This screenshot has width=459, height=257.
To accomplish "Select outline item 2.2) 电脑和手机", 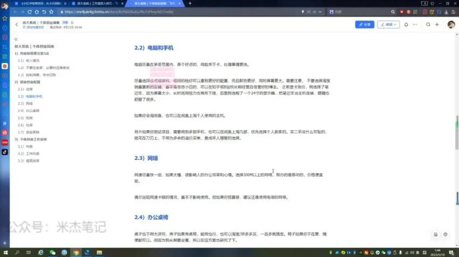I will pyautogui.click(x=30, y=96).
